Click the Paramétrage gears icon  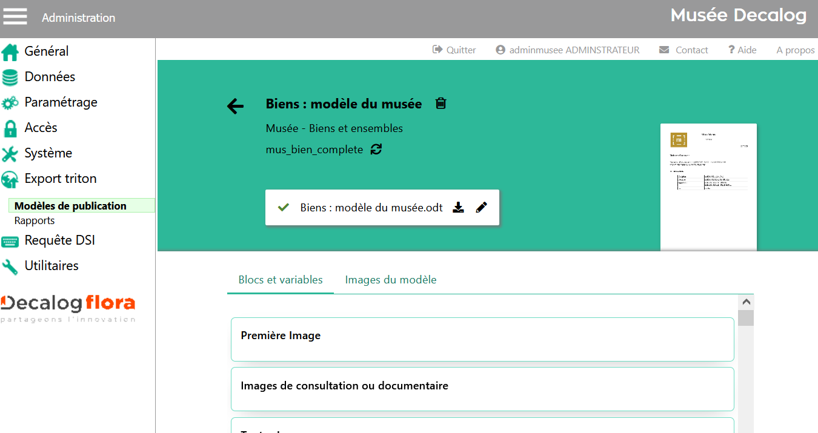[x=10, y=103]
